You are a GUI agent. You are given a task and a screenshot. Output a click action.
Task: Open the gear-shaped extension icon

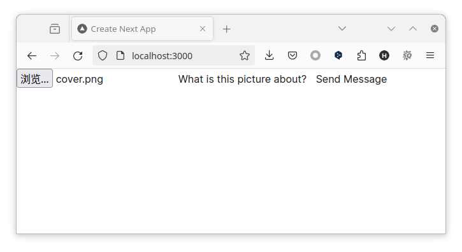click(x=407, y=55)
